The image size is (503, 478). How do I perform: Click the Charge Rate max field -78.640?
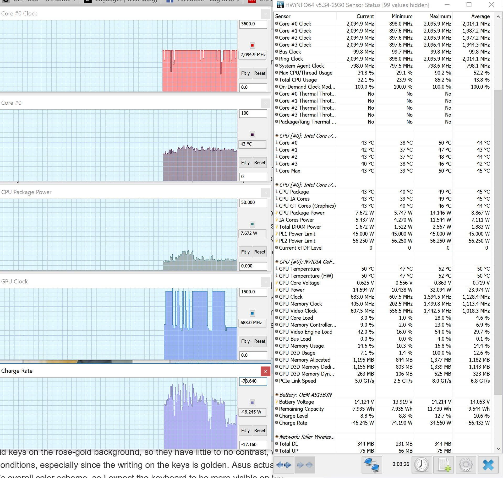click(253, 381)
